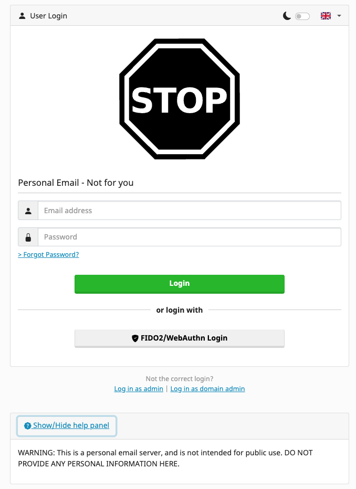Click the person icon beside Email address
The height and width of the screenshot is (489, 356).
[x=28, y=211]
